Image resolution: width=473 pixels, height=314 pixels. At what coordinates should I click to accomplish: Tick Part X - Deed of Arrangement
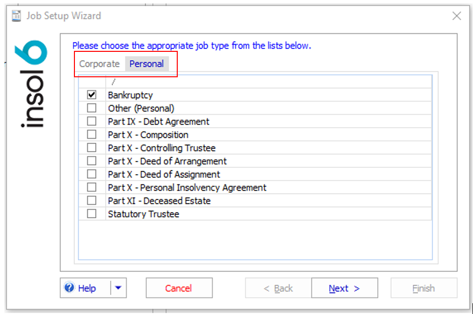(92, 161)
